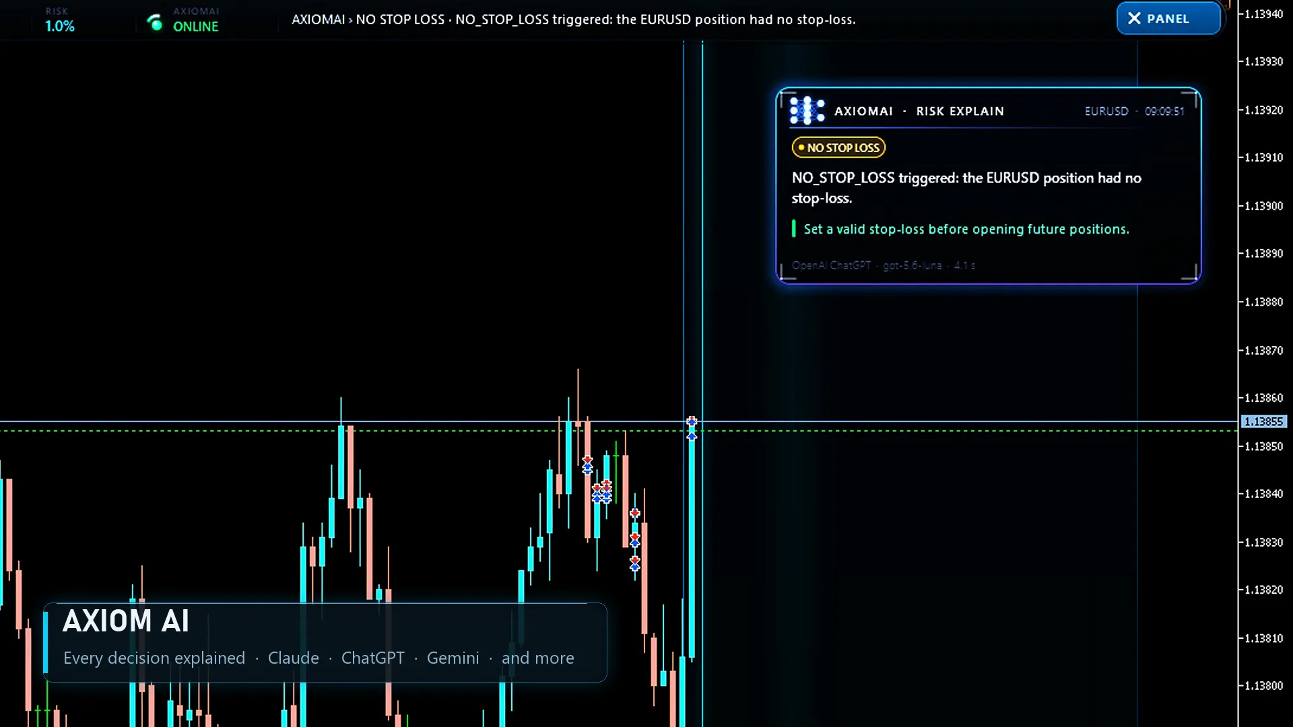
Task: Click the ONLINE status text
Action: click(x=195, y=26)
